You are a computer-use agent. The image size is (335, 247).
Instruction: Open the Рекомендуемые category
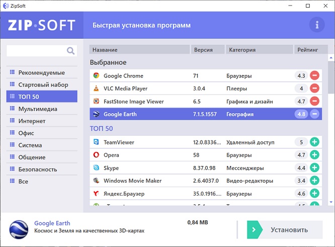coord(42,72)
